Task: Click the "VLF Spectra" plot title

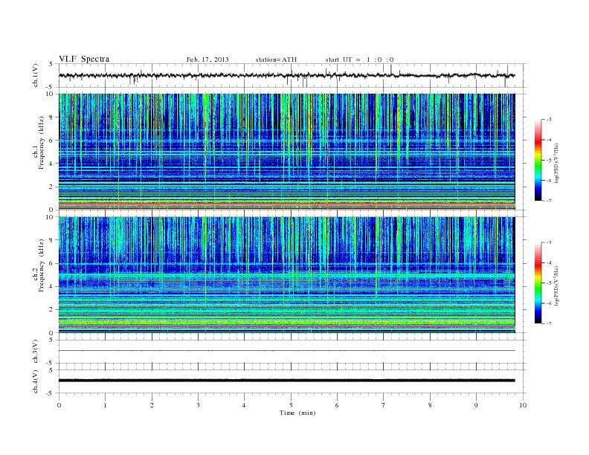Action: click(x=84, y=59)
